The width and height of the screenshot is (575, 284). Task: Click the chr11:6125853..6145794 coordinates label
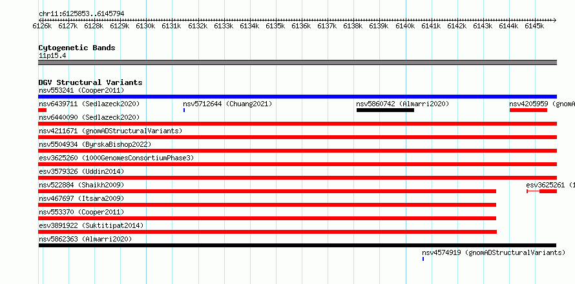81,14
